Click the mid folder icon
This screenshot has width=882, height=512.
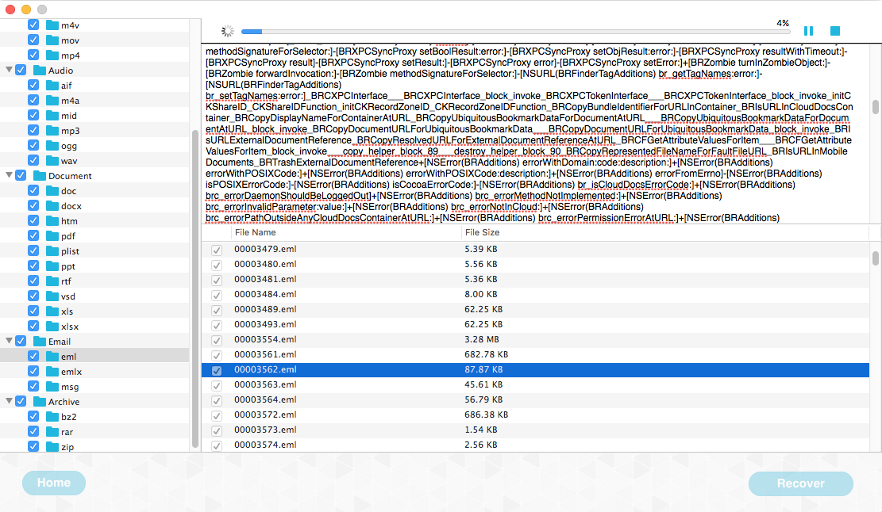(52, 116)
